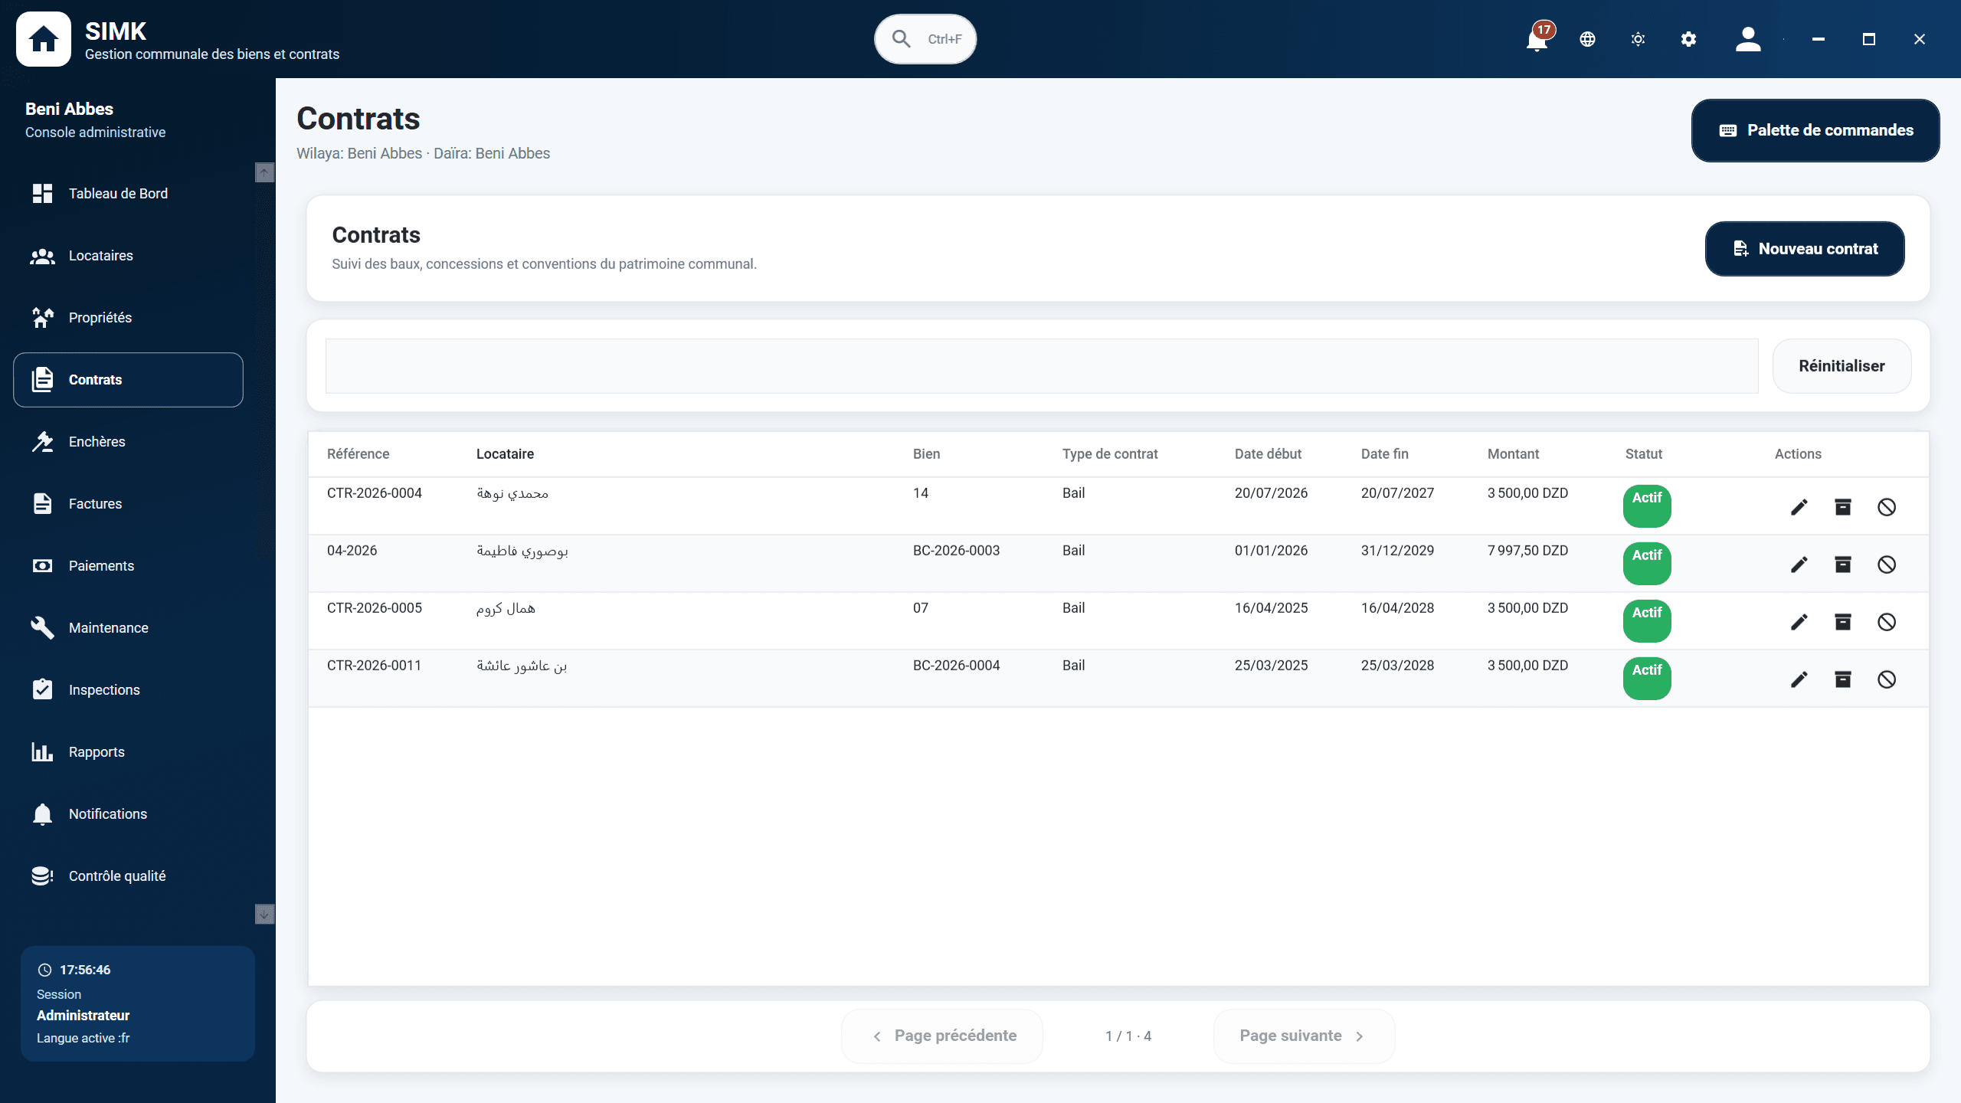1961x1103 pixels.
Task: Open the user account icon
Action: (x=1748, y=39)
